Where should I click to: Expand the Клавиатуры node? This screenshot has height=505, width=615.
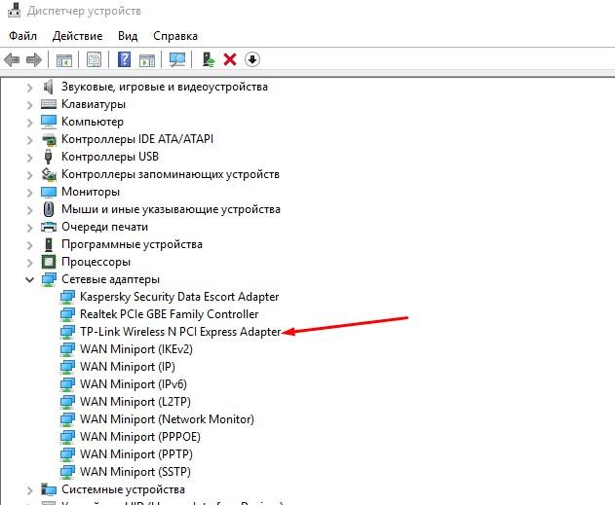coord(30,105)
